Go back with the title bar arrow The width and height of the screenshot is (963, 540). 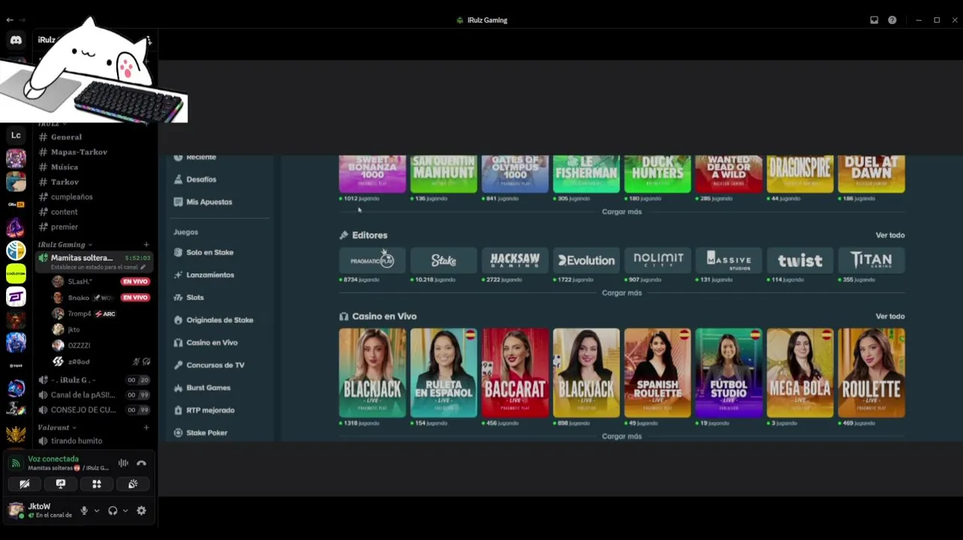click(10, 20)
